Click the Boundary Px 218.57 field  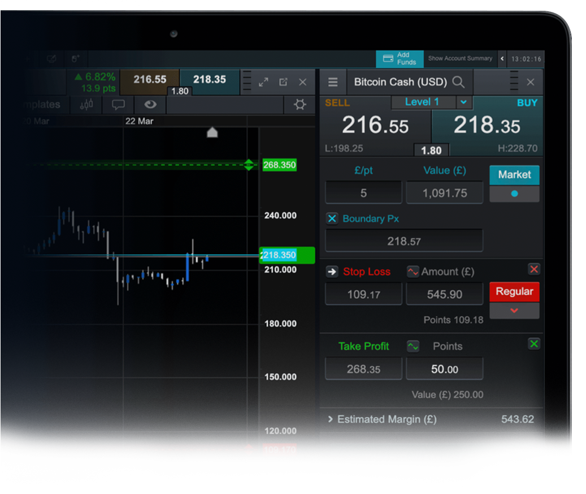tap(404, 240)
